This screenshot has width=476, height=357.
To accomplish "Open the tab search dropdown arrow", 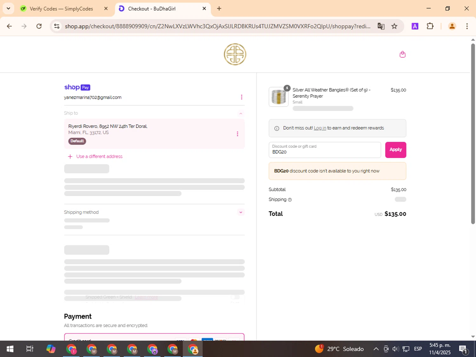I will tap(8, 9).
